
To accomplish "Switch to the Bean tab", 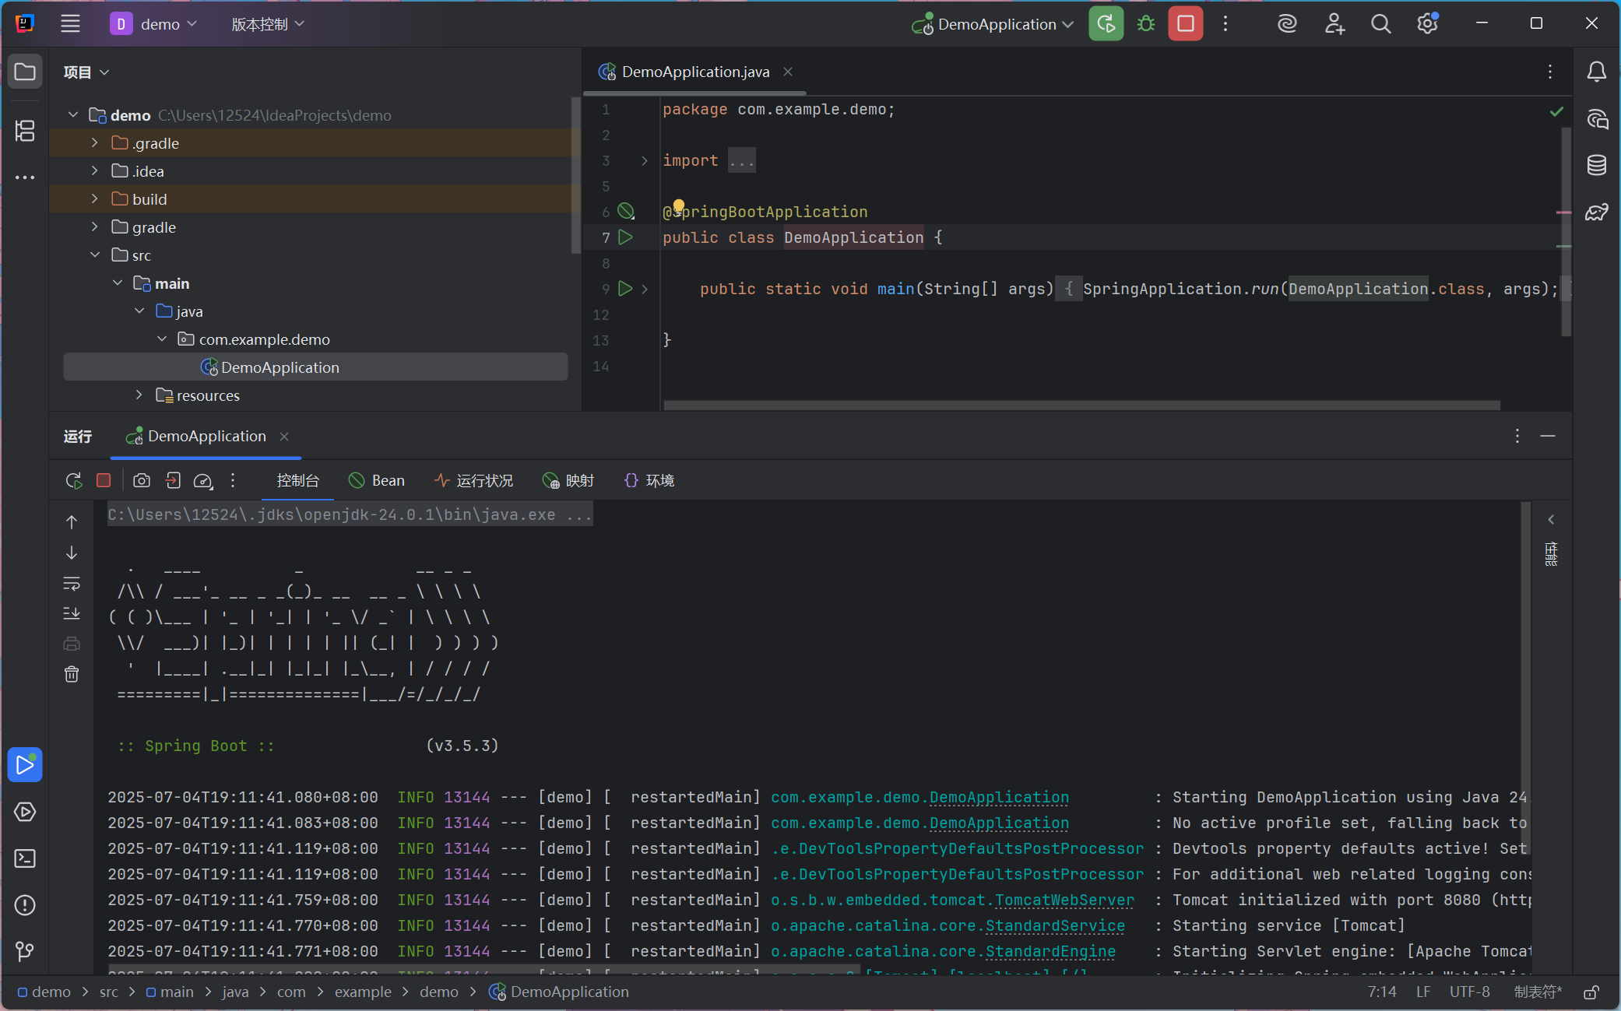I will [x=377, y=481].
